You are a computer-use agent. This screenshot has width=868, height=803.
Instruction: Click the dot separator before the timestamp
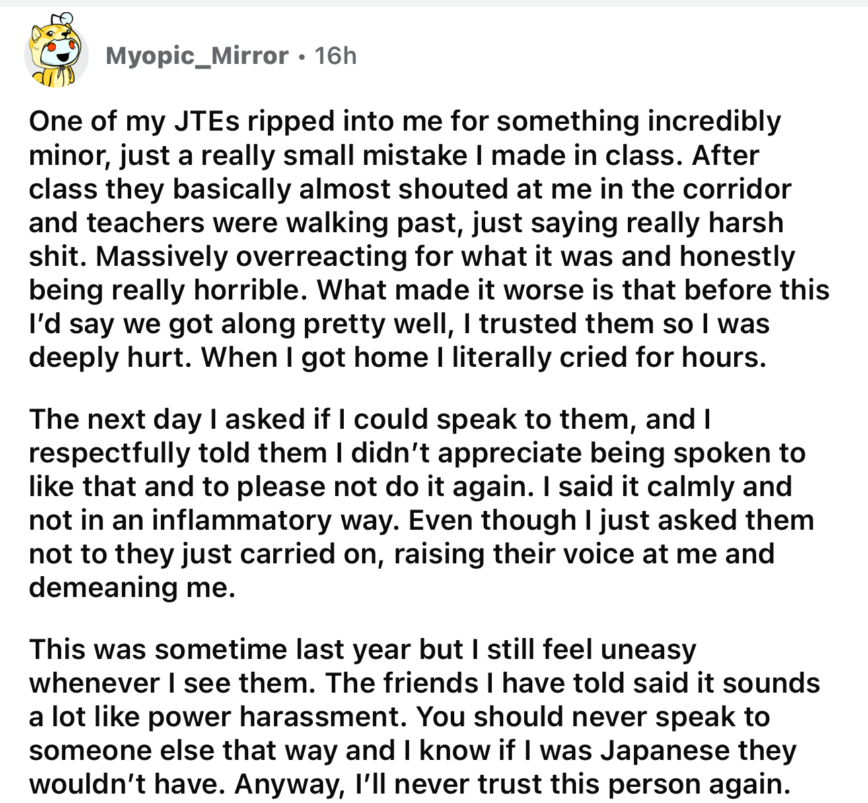tap(301, 56)
